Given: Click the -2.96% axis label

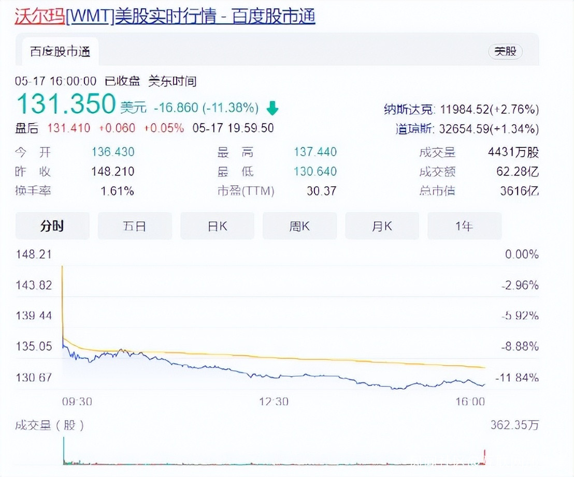Looking at the screenshot, I should pyautogui.click(x=520, y=285).
